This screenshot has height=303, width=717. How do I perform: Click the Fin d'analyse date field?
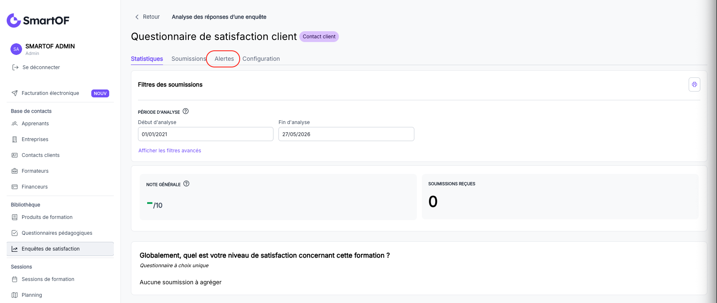point(346,134)
